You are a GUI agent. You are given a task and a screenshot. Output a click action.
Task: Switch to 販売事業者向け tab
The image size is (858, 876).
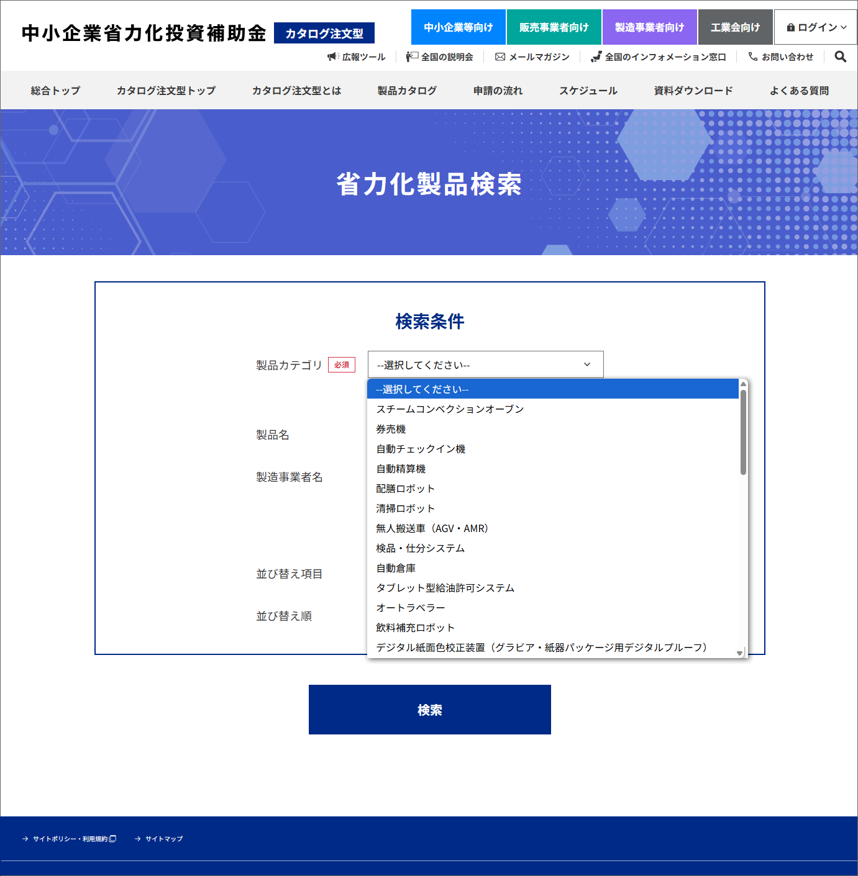point(554,27)
